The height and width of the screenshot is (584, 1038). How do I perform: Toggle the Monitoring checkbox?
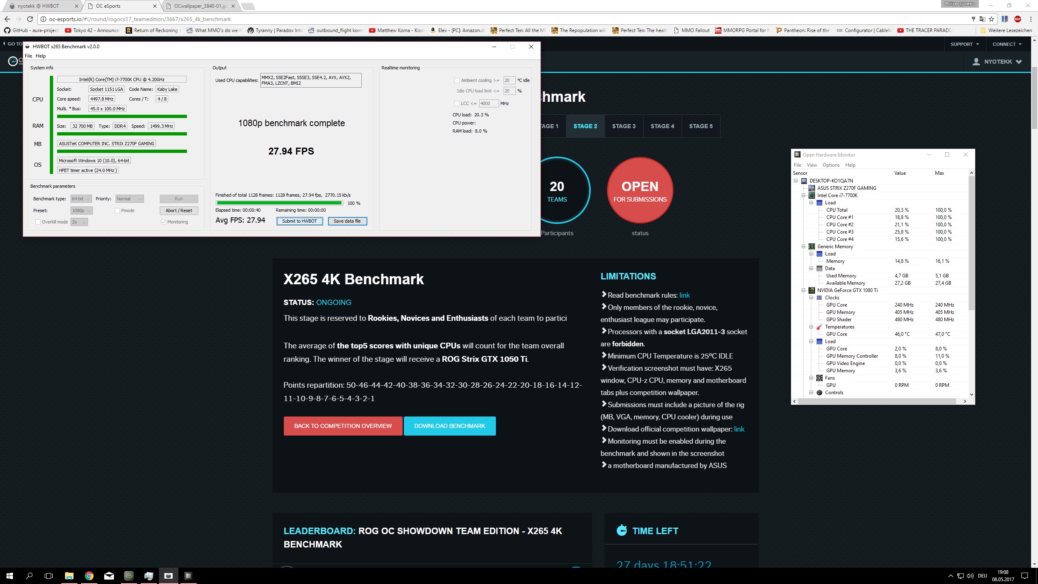pos(163,222)
